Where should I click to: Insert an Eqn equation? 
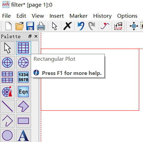point(23,92)
